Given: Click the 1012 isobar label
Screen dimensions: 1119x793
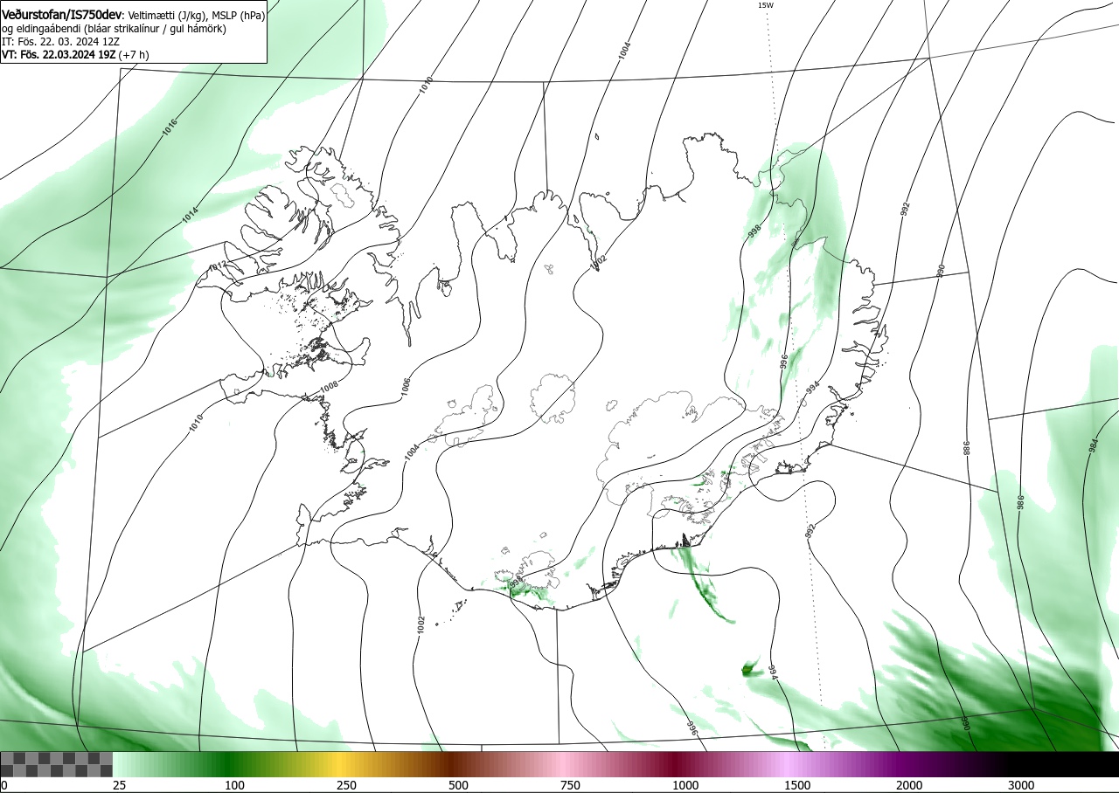Looking at the screenshot, I should point(219,265).
